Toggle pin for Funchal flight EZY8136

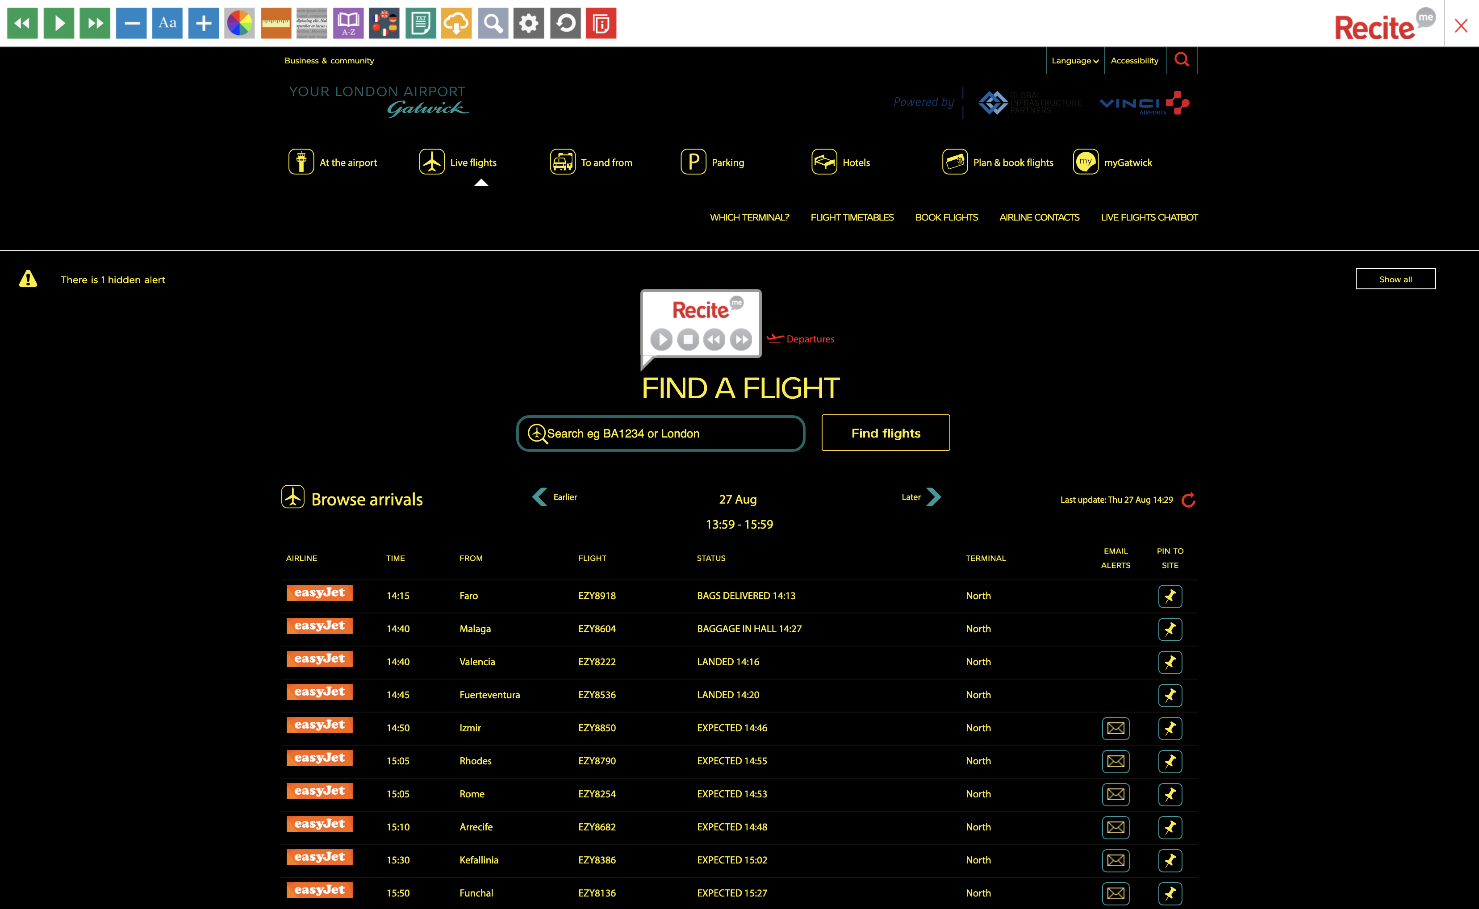pyautogui.click(x=1170, y=893)
